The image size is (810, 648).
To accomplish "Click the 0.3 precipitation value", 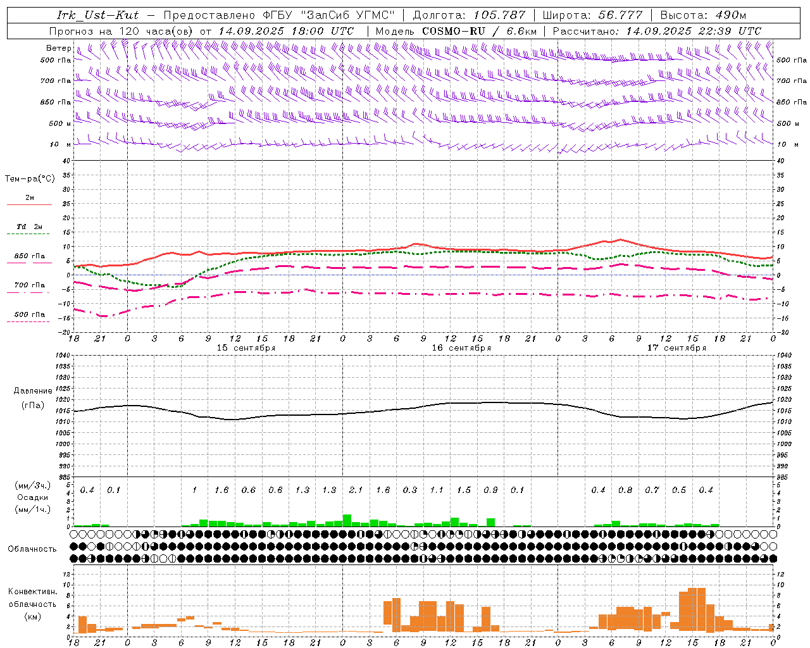I will [x=410, y=490].
